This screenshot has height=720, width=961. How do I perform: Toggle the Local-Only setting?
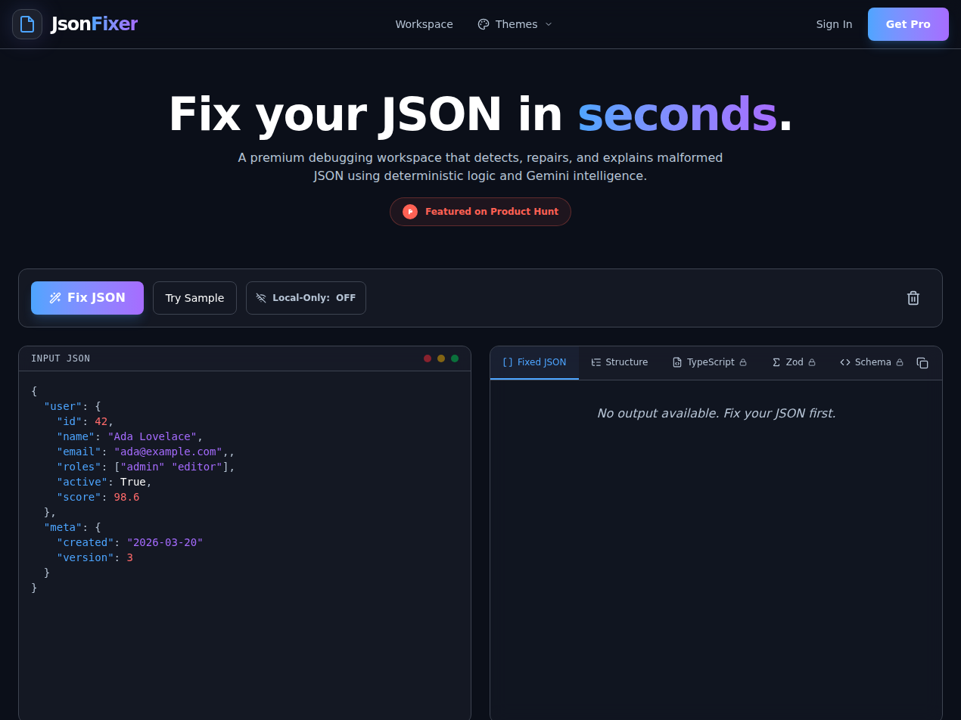pyautogui.click(x=306, y=297)
